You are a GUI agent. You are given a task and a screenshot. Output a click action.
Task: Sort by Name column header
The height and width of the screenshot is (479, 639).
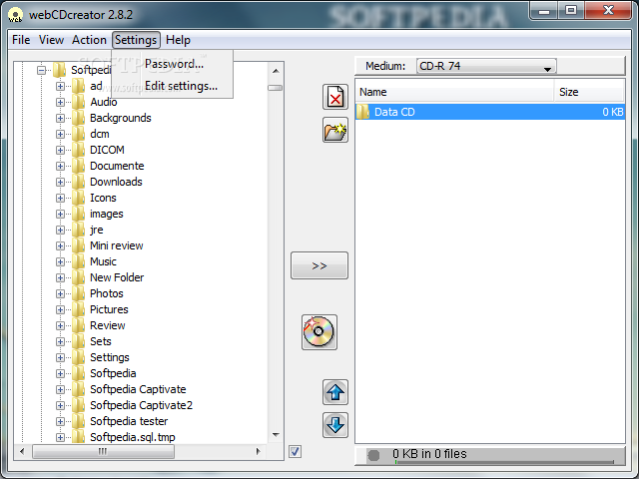tap(454, 92)
